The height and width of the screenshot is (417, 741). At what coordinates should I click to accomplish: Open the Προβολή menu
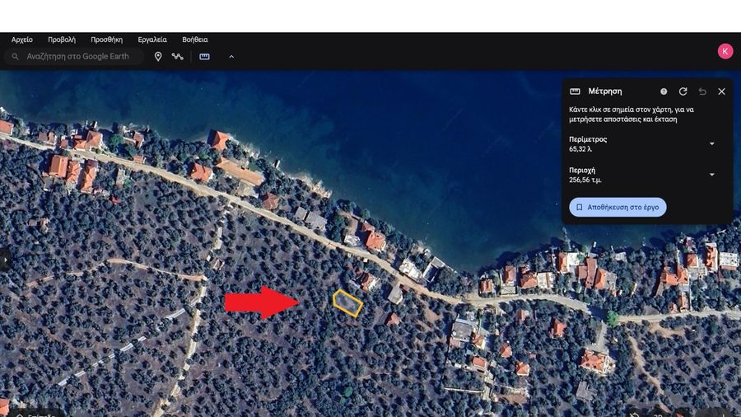(x=62, y=40)
